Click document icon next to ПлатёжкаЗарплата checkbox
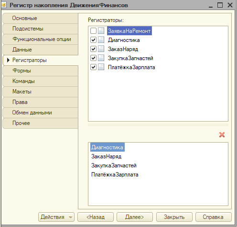Viewport: 237px width, 227px height. [x=101, y=67]
